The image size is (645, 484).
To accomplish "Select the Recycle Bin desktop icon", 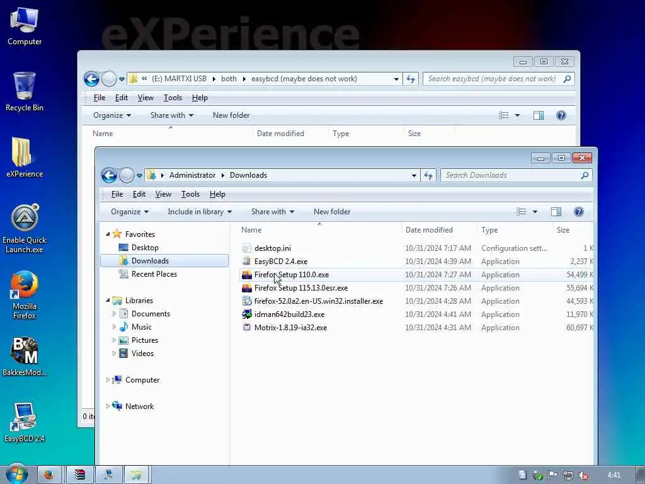I will [x=25, y=91].
